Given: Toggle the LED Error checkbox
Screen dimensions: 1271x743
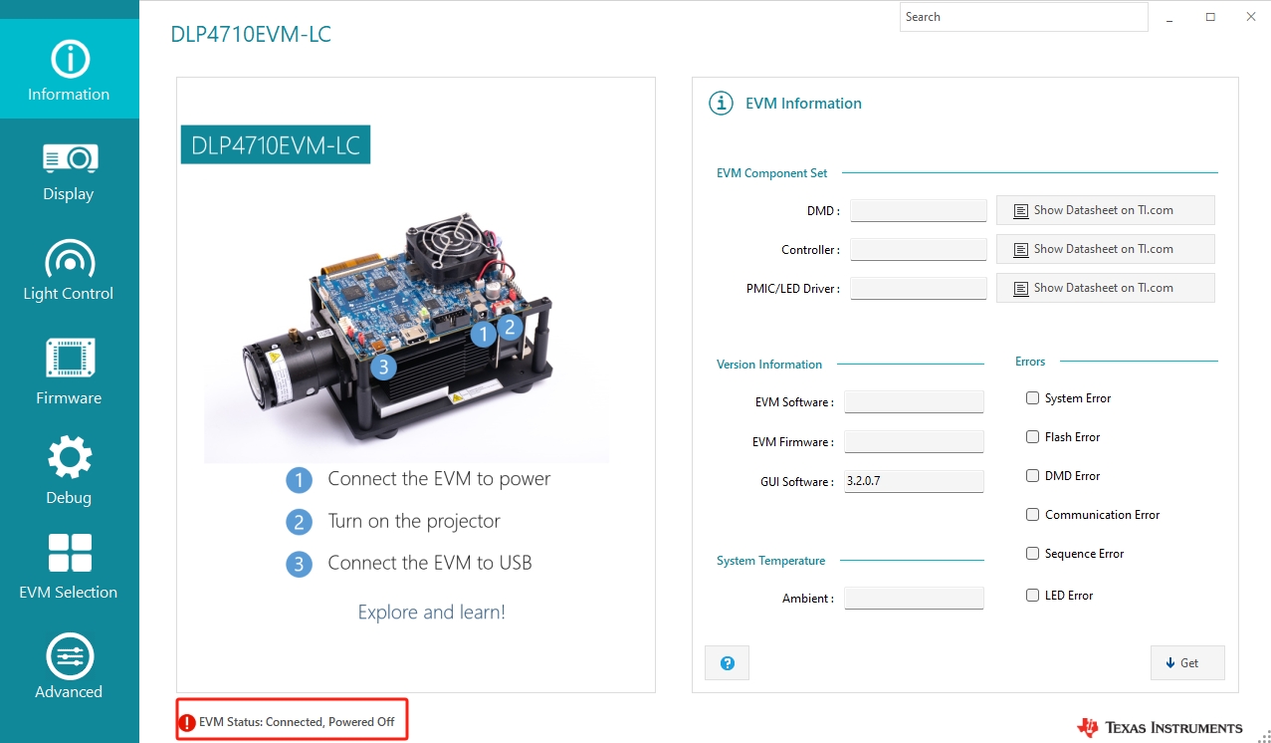Looking at the screenshot, I should pos(1032,596).
